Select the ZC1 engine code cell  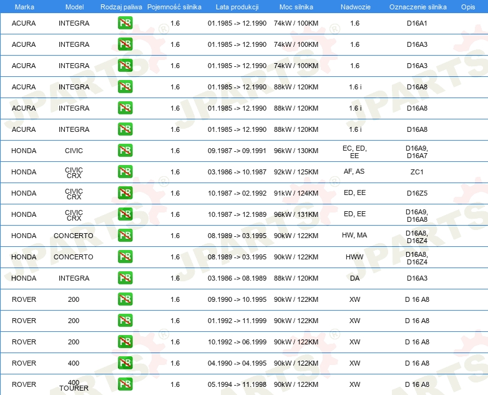(x=417, y=172)
